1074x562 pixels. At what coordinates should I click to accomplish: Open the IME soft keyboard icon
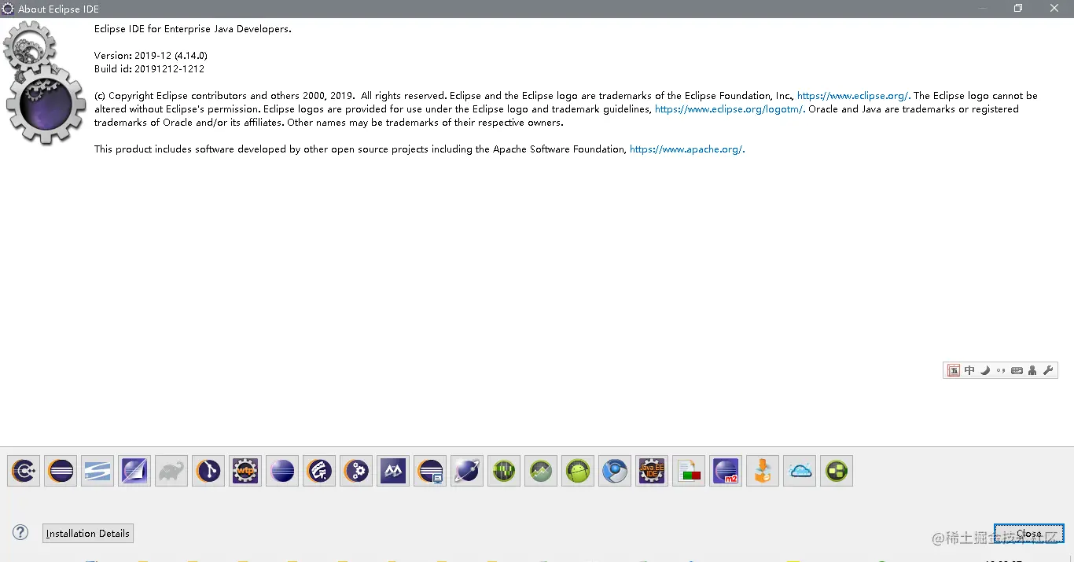click(x=1017, y=370)
